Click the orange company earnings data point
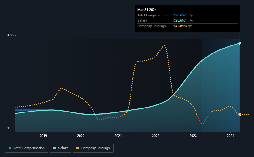This screenshot has width=254, height=157. 239,115
